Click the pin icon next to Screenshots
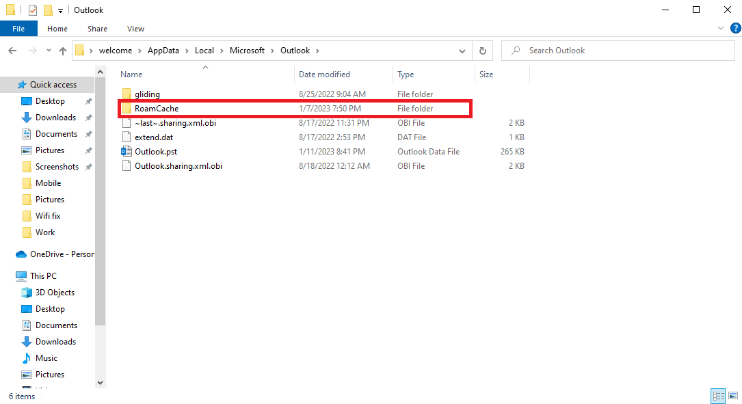Image resolution: width=742 pixels, height=404 pixels. tap(88, 167)
